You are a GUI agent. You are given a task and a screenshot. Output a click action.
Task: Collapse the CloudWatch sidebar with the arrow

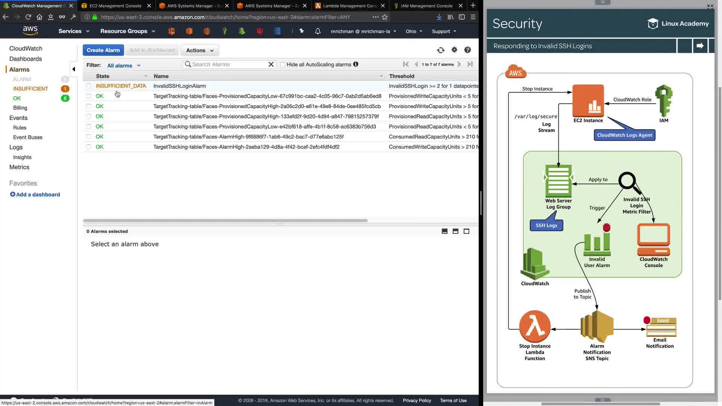tap(74, 69)
